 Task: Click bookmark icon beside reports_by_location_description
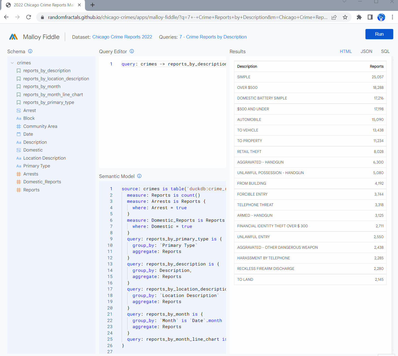click(x=19, y=79)
